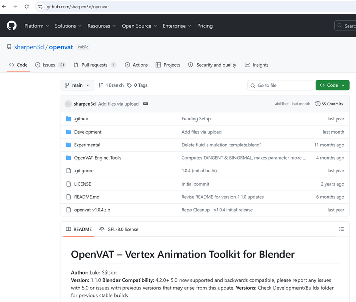
Task: Open commit hash ab64bef
Action: click(x=282, y=104)
